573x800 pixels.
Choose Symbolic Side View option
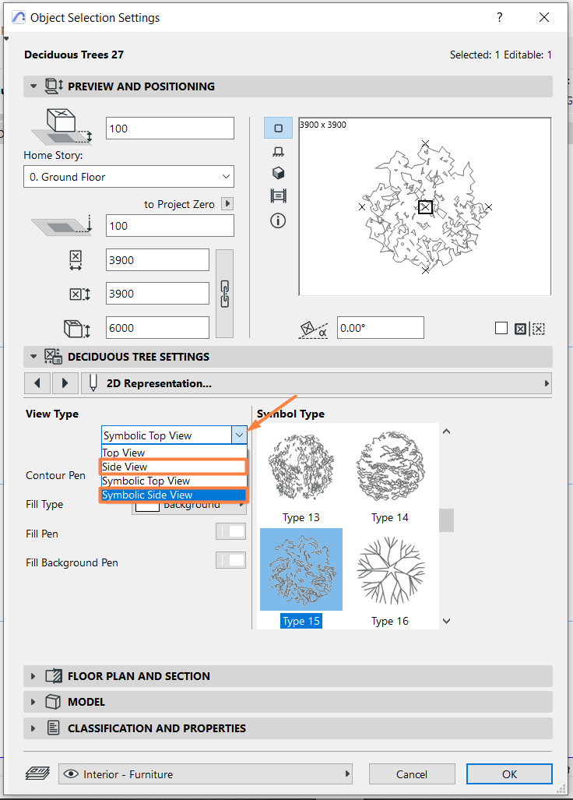[x=174, y=495]
